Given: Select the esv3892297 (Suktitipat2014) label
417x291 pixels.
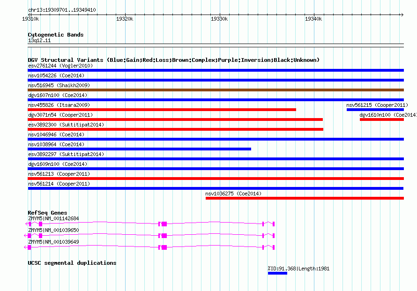Looking at the screenshot, I should coord(66,154).
